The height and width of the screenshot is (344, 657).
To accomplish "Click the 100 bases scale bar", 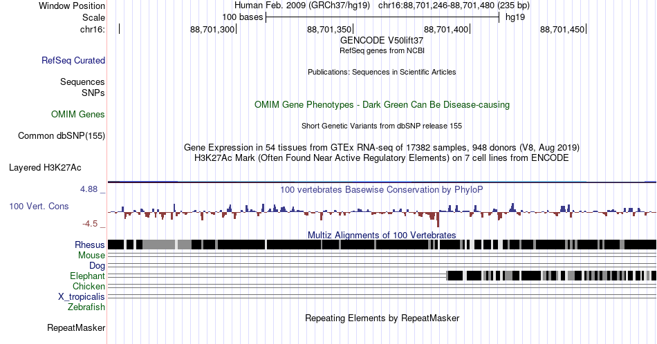I will click(x=382, y=17).
